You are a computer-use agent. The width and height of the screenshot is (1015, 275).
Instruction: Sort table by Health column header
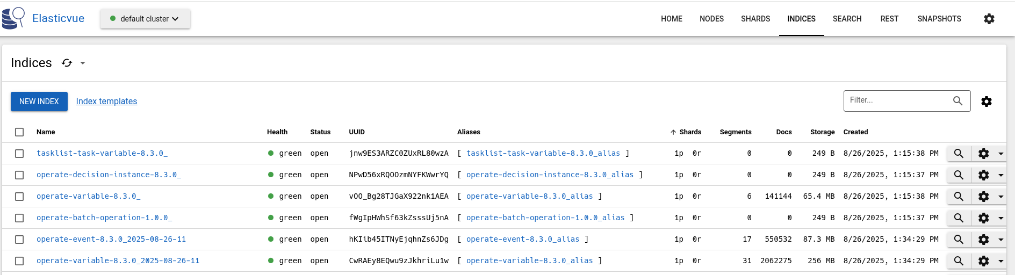point(277,132)
